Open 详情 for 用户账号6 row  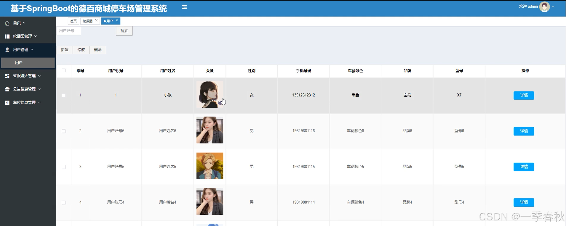pyautogui.click(x=524, y=131)
